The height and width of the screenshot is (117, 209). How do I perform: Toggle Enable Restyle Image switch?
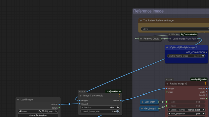tap(198, 56)
